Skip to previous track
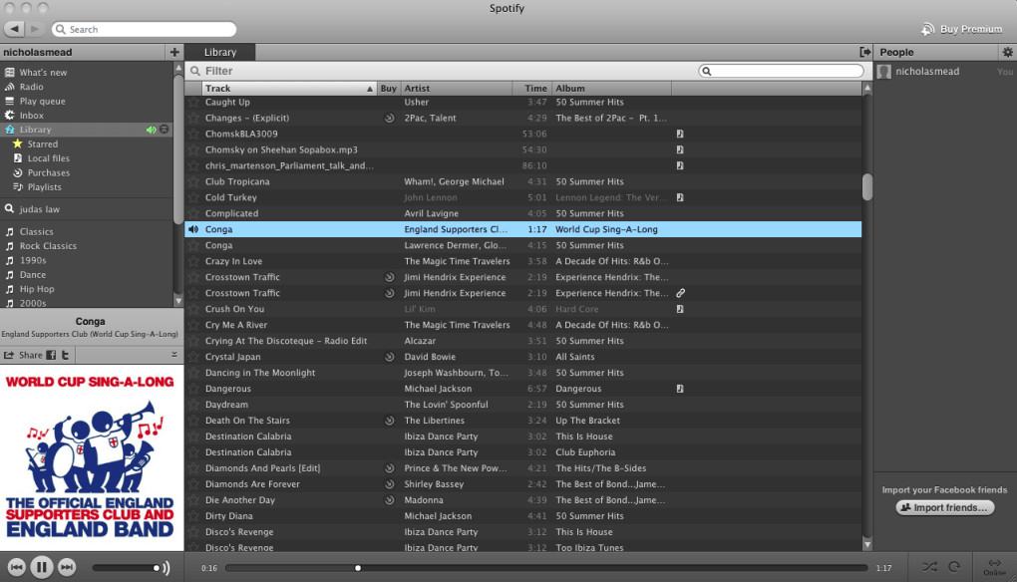The height and width of the screenshot is (582, 1017). tap(16, 567)
